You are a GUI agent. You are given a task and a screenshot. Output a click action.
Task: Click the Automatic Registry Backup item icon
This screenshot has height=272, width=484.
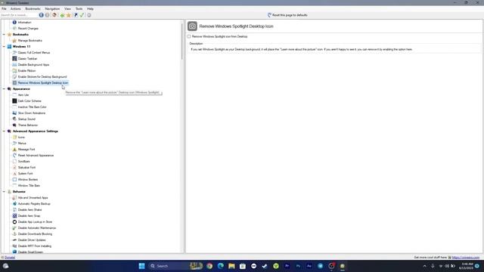click(14, 204)
